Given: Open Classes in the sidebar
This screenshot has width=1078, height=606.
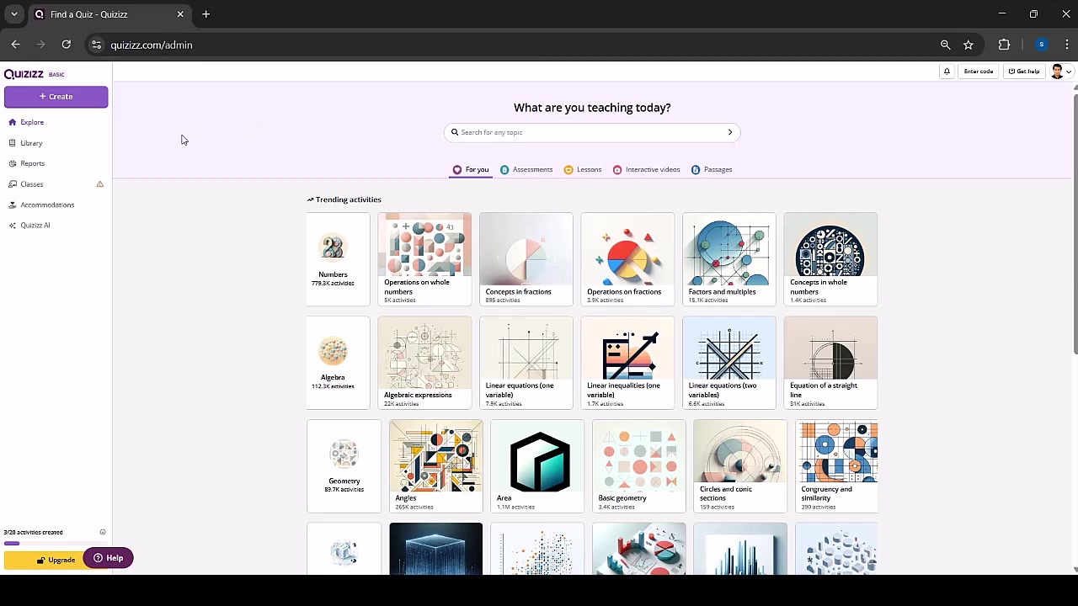Looking at the screenshot, I should point(26,184).
